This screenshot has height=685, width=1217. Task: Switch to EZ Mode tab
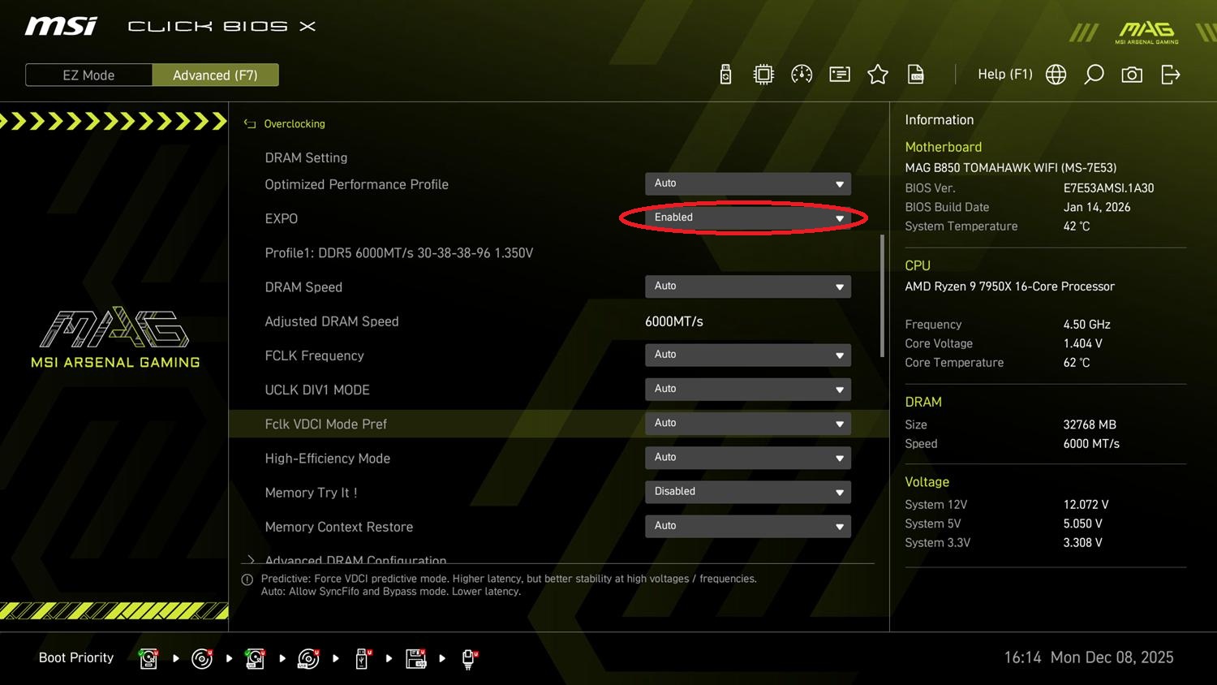88,75
